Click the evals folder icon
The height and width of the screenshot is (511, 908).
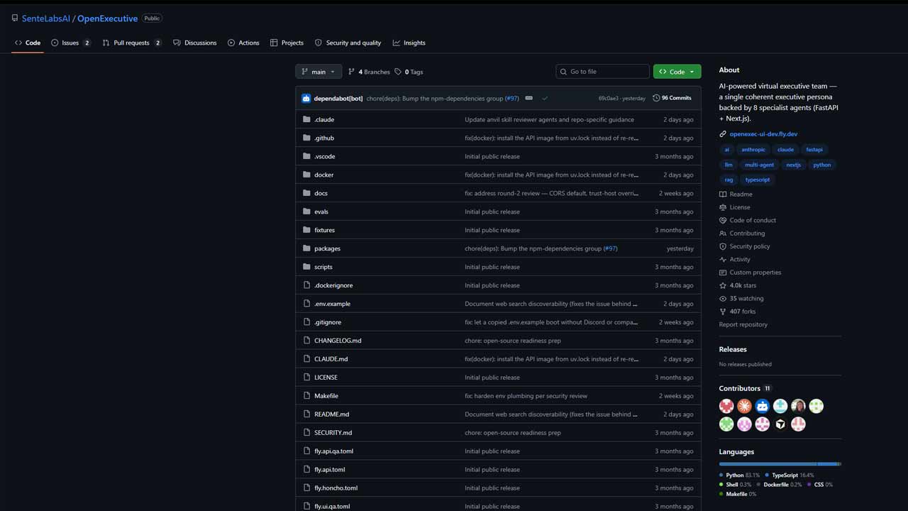pos(306,211)
